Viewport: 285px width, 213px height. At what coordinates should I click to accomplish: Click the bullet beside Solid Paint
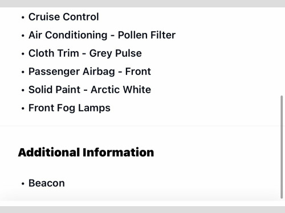(x=23, y=90)
